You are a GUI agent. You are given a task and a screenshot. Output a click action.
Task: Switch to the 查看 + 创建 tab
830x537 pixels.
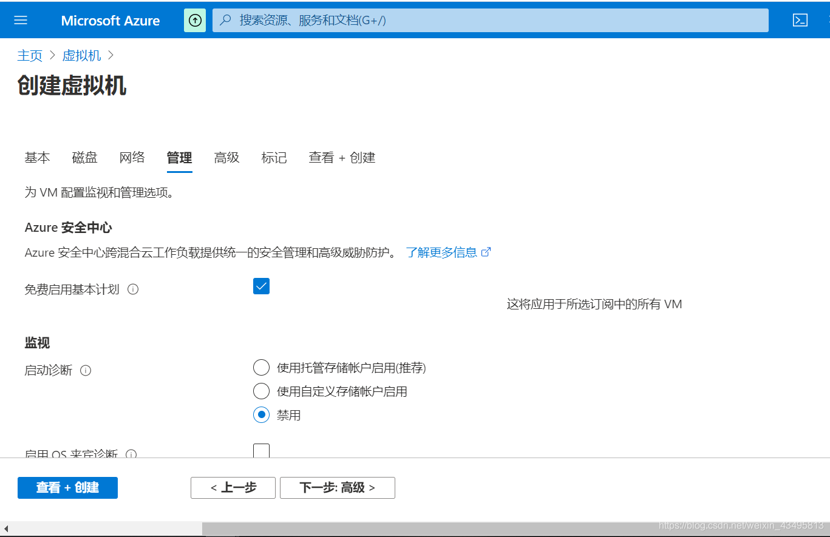[x=342, y=158]
